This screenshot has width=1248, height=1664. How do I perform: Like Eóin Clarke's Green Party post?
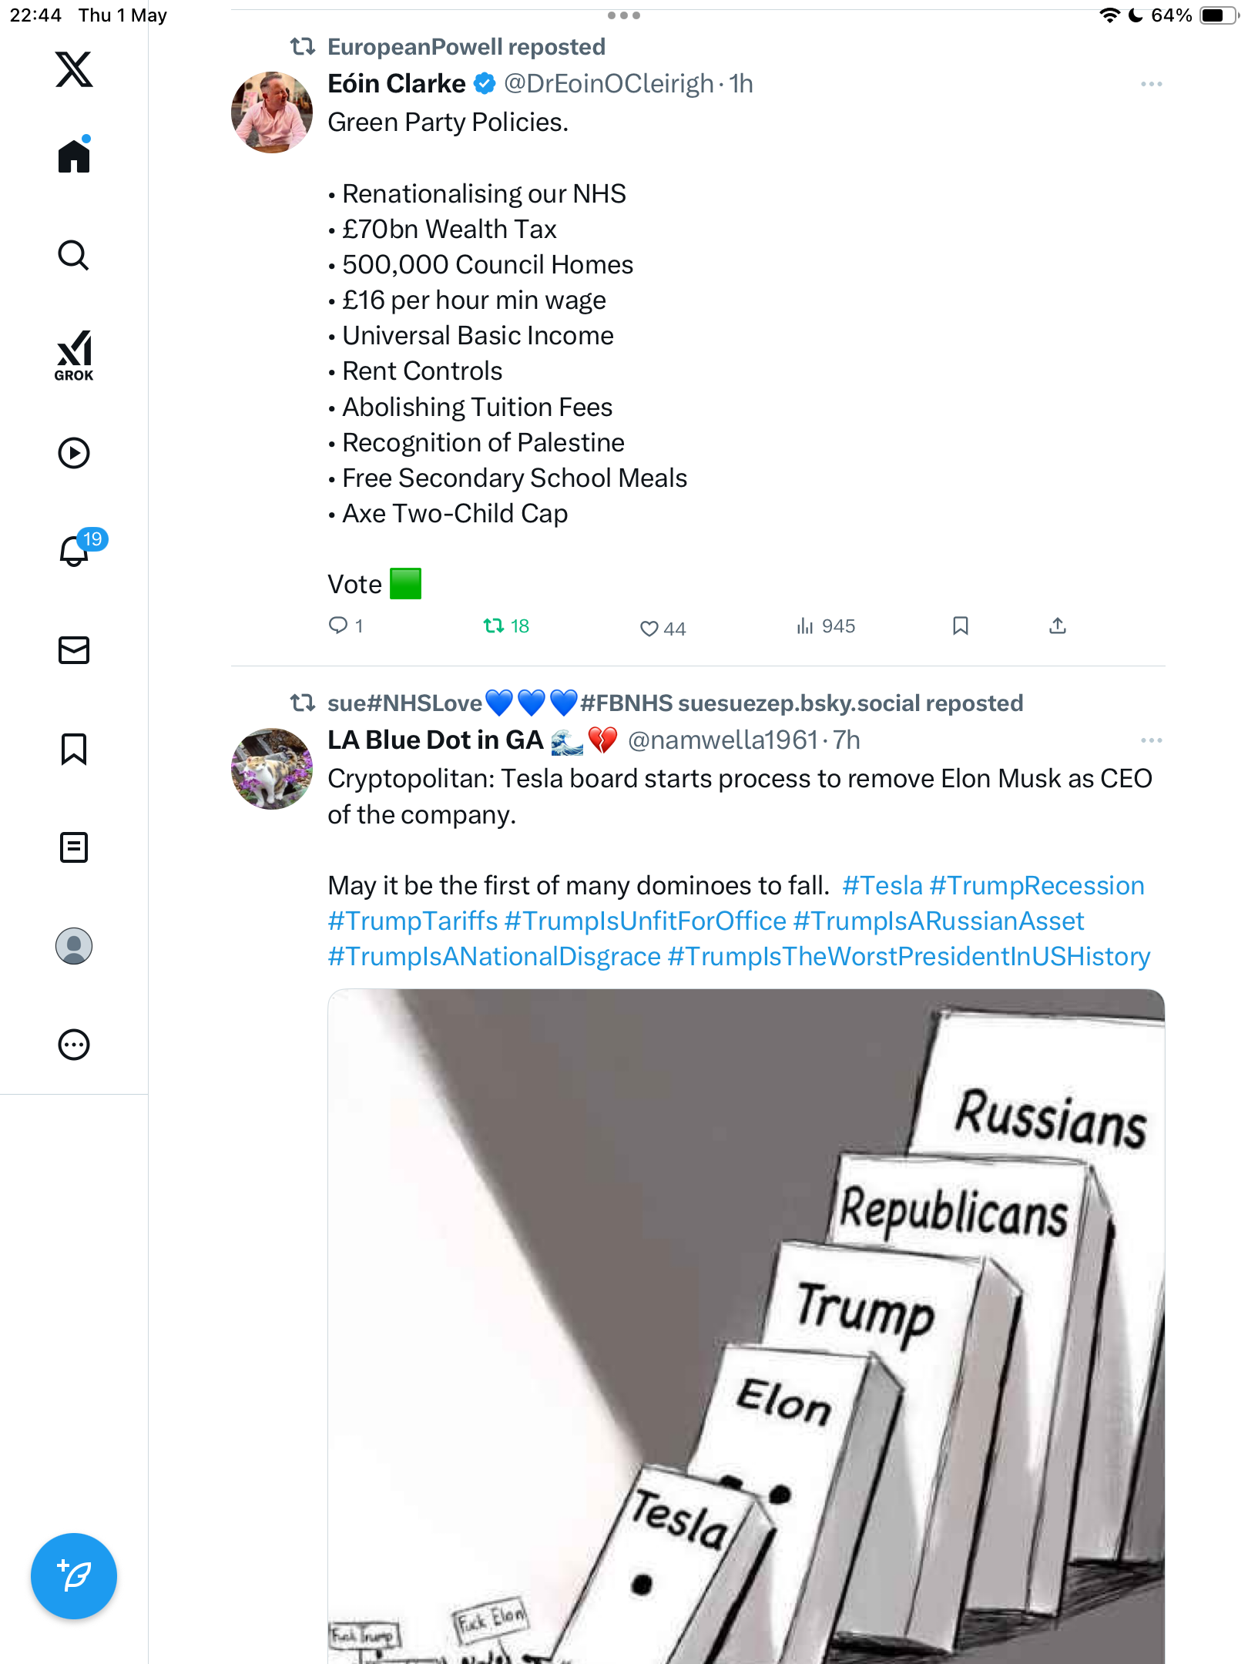point(663,629)
